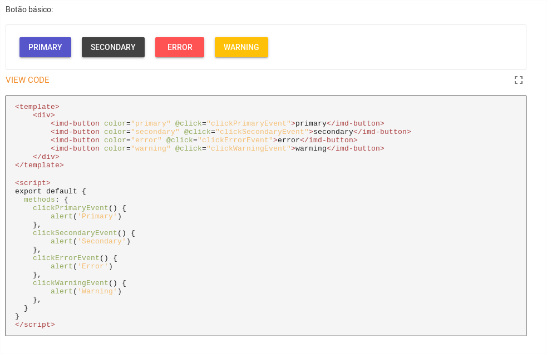Viewport: 547px width, 354px height.
Task: Click the clickPrimaryEvent attribute value string
Action: [x=249, y=123]
